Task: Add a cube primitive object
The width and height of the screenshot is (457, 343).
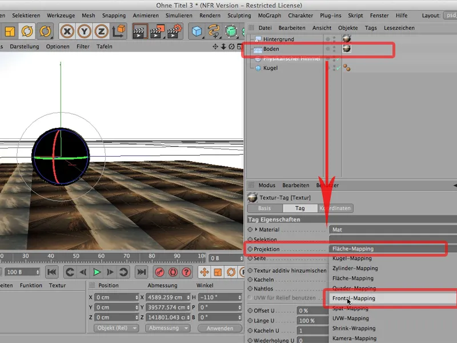Action: click(197, 31)
